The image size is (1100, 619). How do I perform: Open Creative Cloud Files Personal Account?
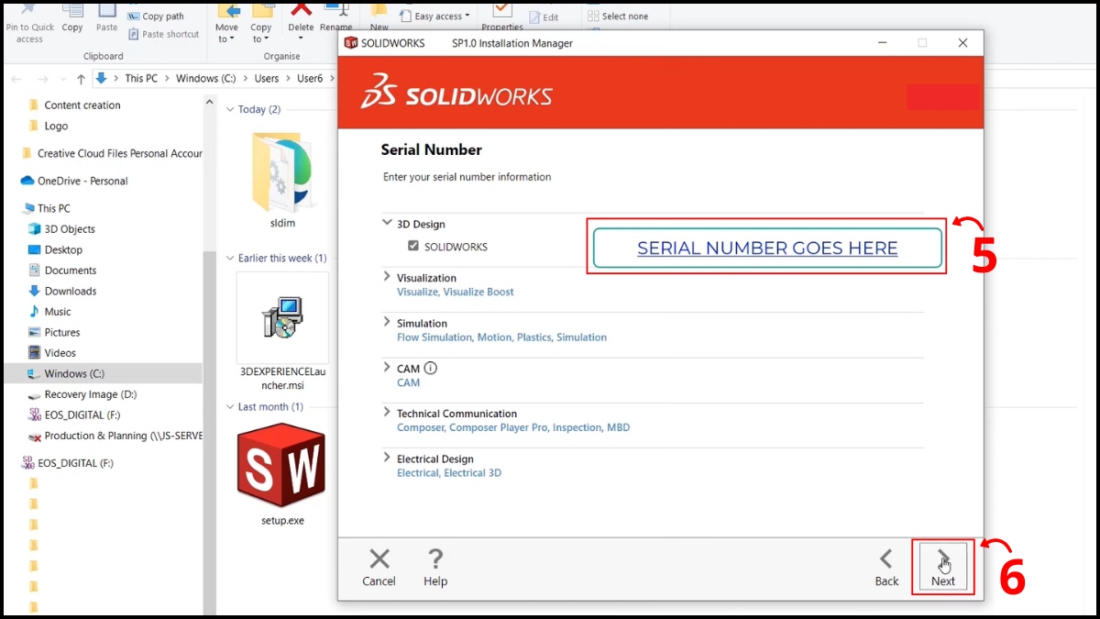pyautogui.click(x=111, y=153)
